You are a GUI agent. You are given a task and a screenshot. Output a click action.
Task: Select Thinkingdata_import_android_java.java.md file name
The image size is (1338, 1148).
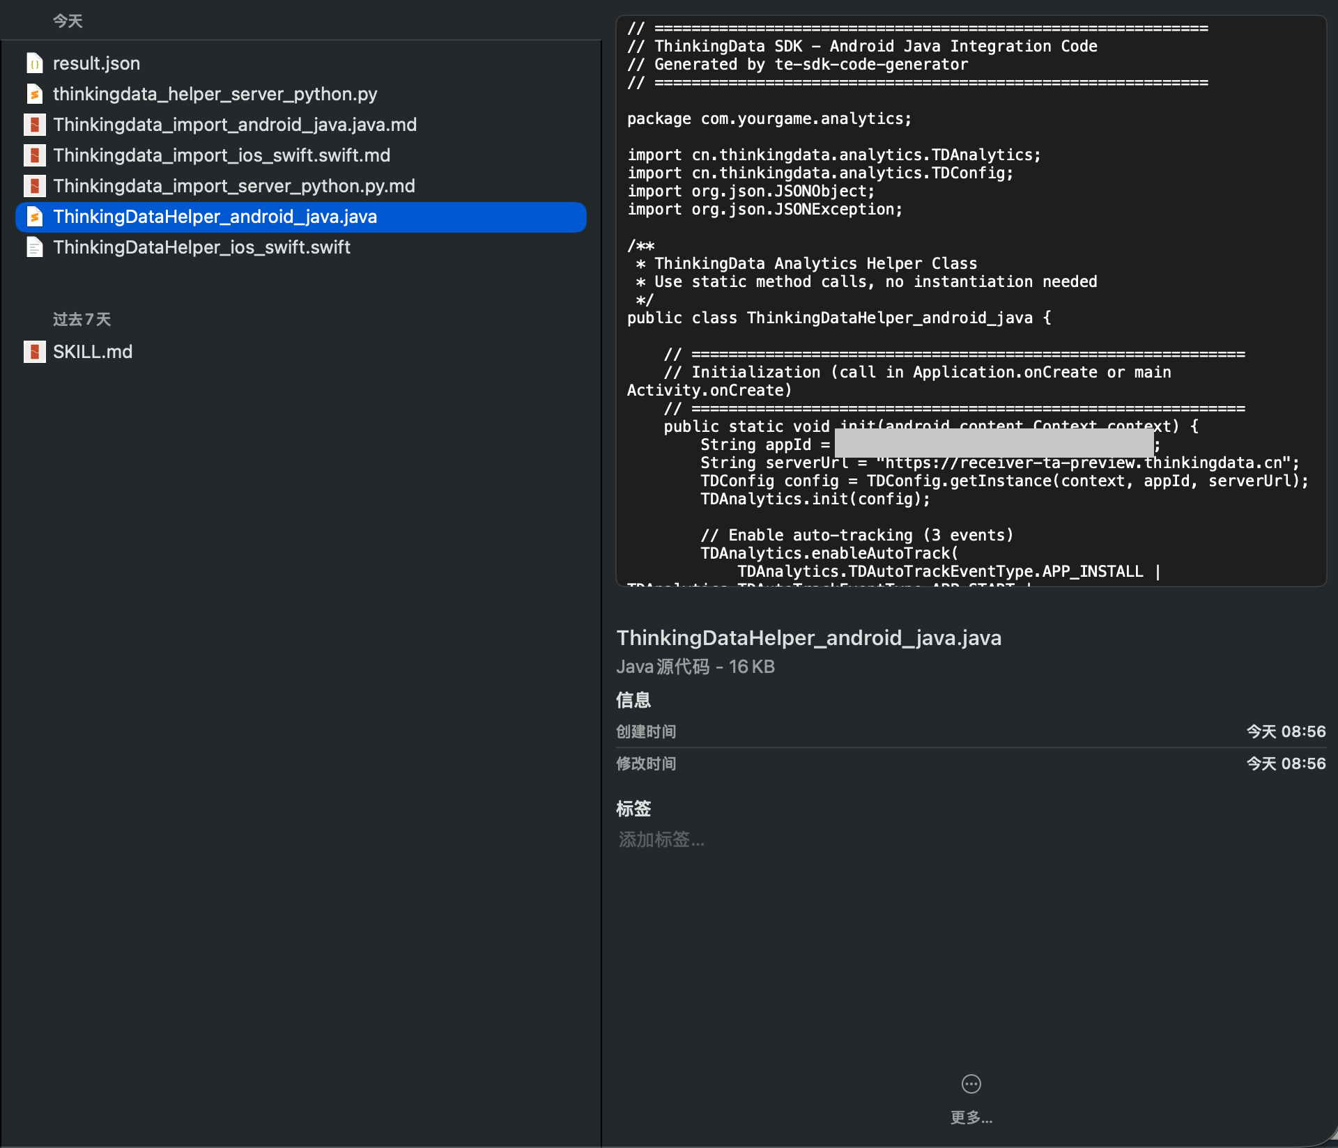[x=235, y=125]
